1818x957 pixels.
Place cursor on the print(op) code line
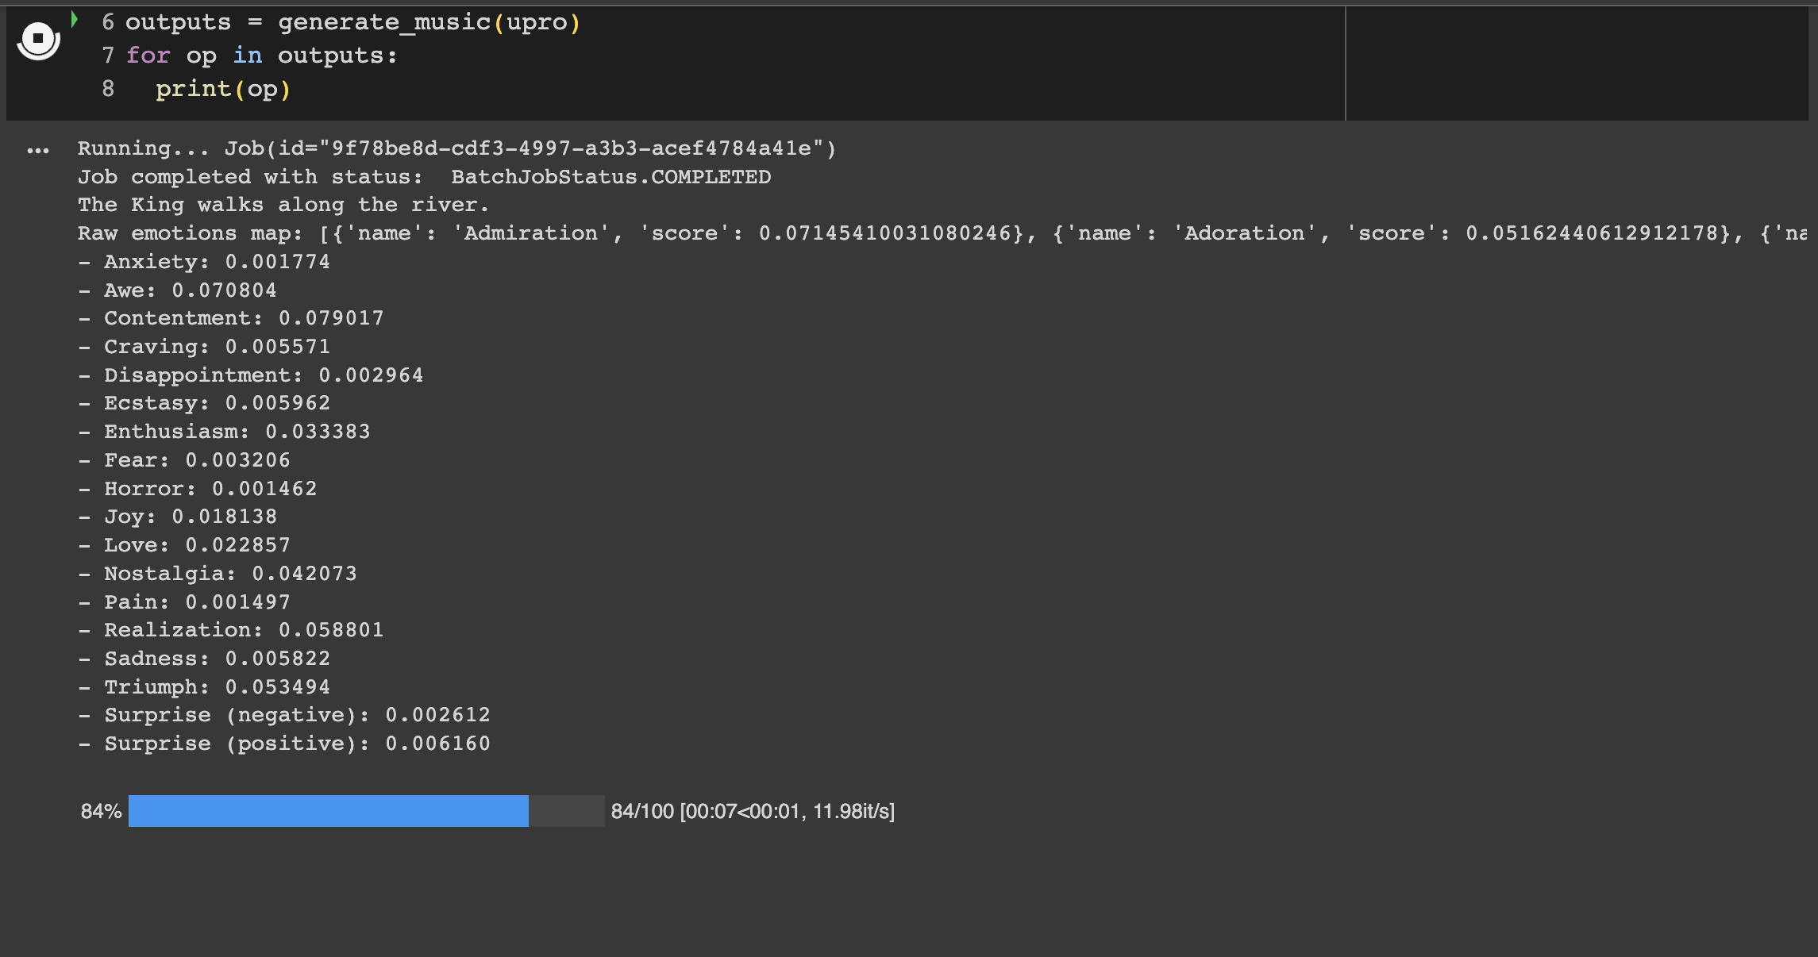tap(223, 89)
